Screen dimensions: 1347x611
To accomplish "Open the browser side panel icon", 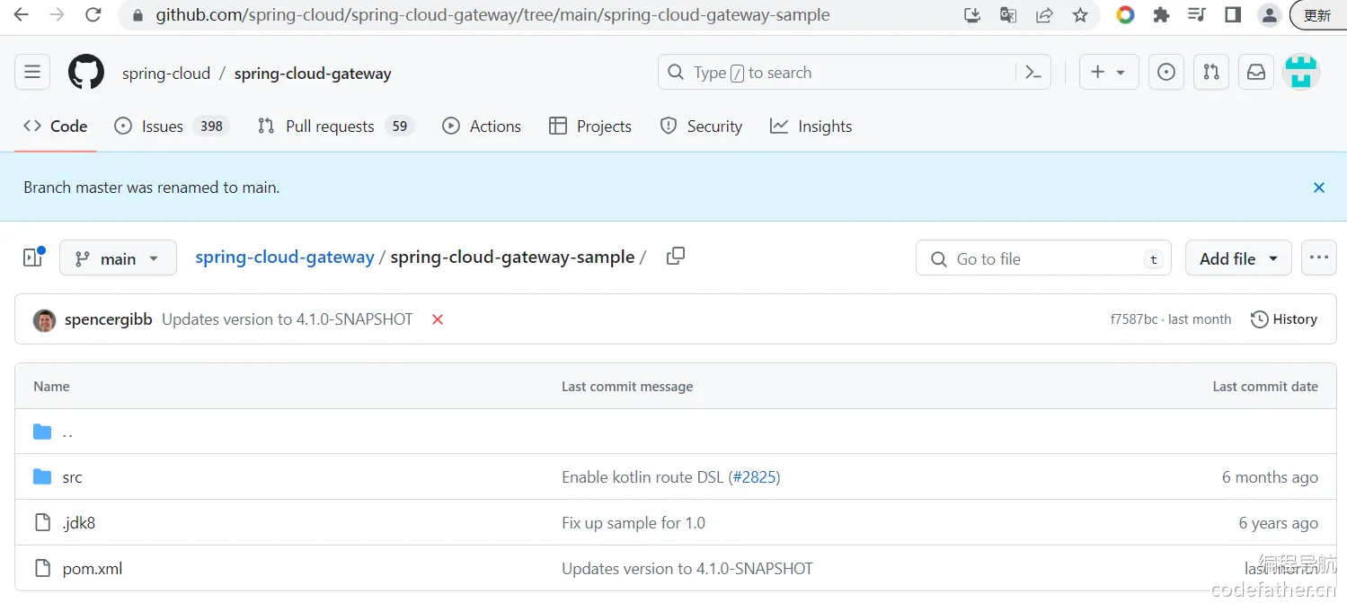I will click(1233, 15).
